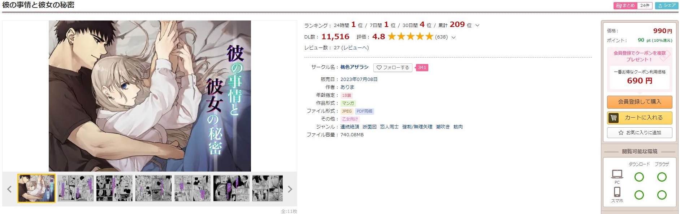
Task: Click the シェア share button
Action: tap(667, 6)
